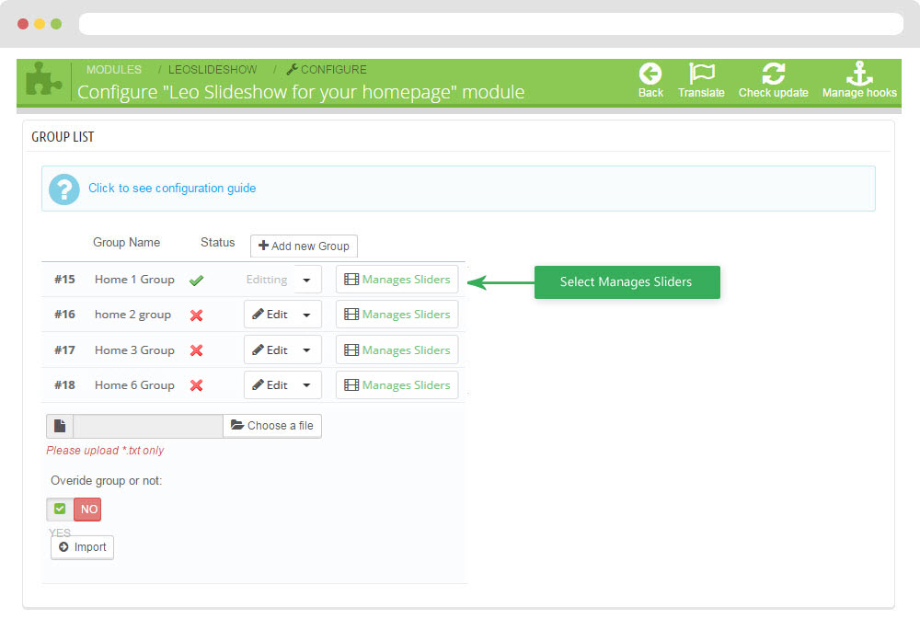Go to MODULES breadcrumb
The width and height of the screenshot is (920, 619).
(x=114, y=69)
